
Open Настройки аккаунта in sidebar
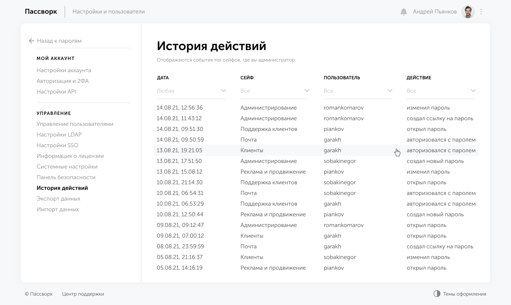coord(64,70)
